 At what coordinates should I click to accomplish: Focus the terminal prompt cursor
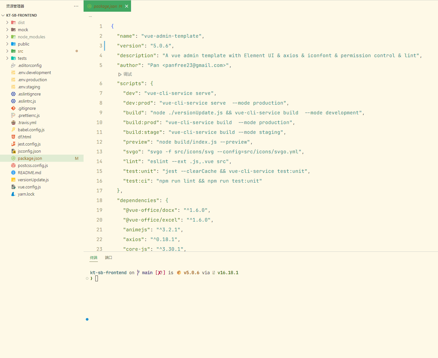97,278
